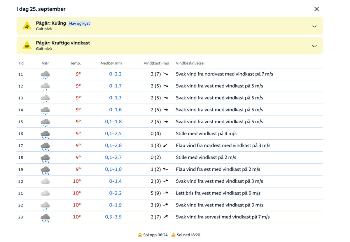Expand the Kuling warning chevron
The width and height of the screenshot is (350, 242).
pyautogui.click(x=314, y=26)
